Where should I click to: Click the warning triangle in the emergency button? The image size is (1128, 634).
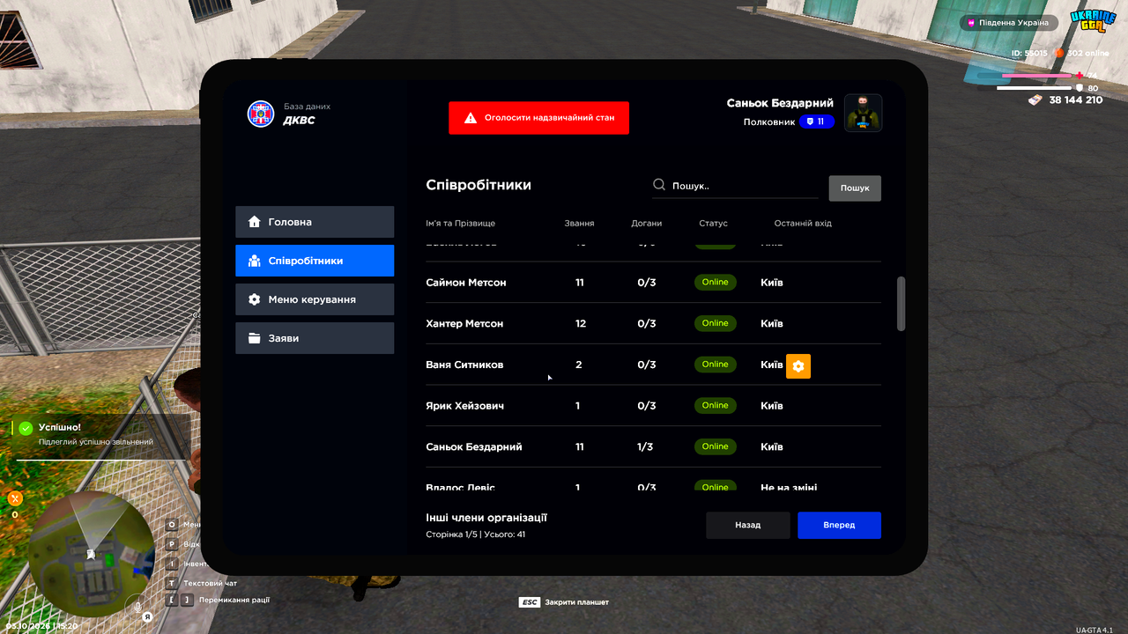tap(471, 117)
